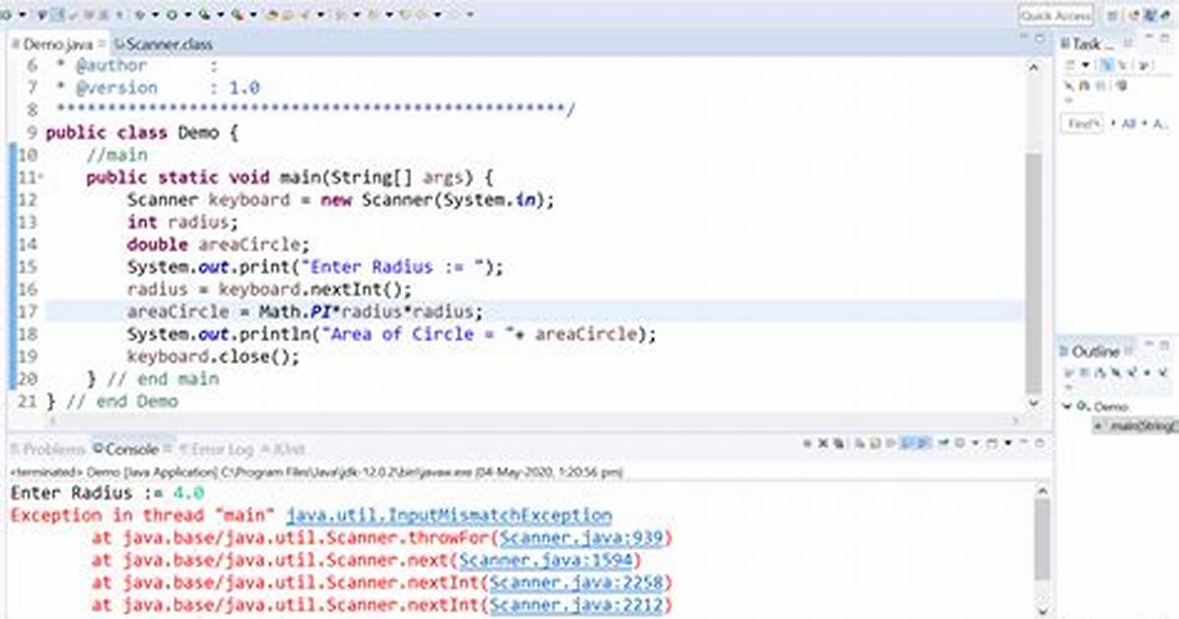Click the line 'radius = keyboard.nextInt();'

tap(269, 290)
